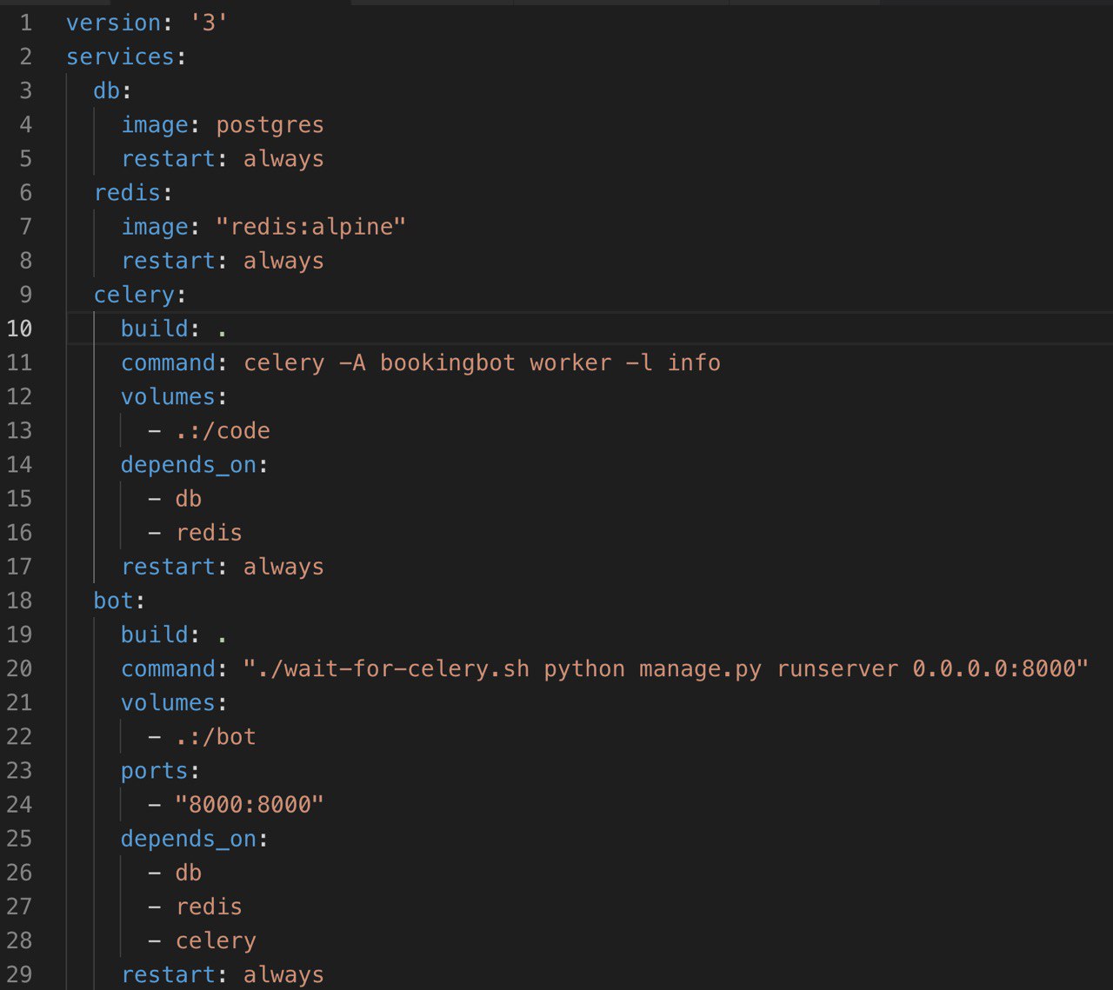Click line number 13 in the gutter
The width and height of the screenshot is (1113, 990).
point(19,431)
